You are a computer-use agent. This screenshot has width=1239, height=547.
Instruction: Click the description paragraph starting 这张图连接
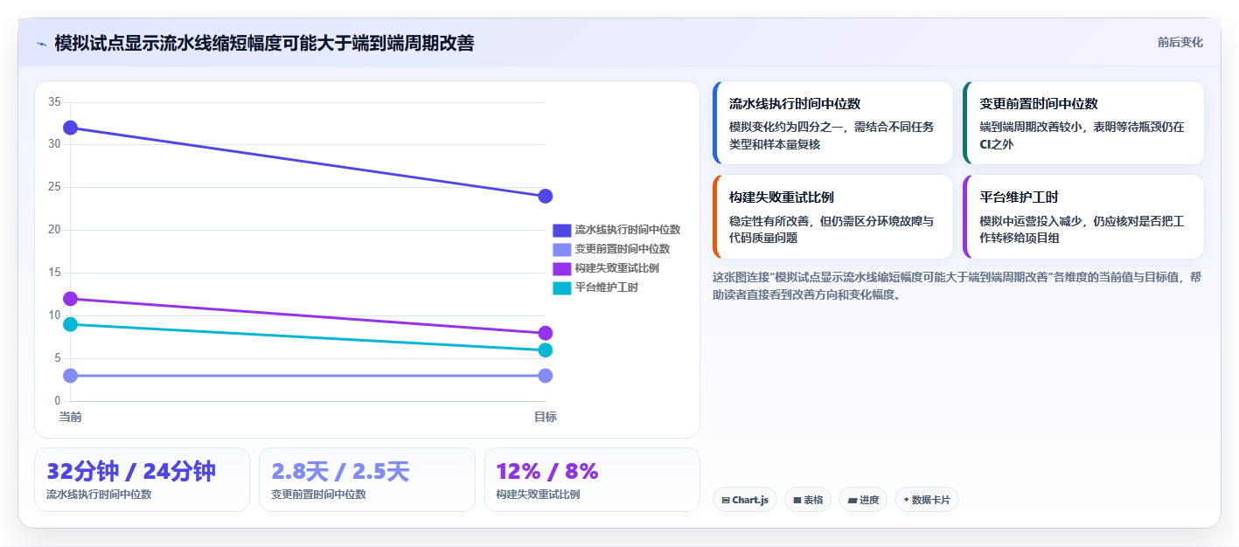click(957, 286)
